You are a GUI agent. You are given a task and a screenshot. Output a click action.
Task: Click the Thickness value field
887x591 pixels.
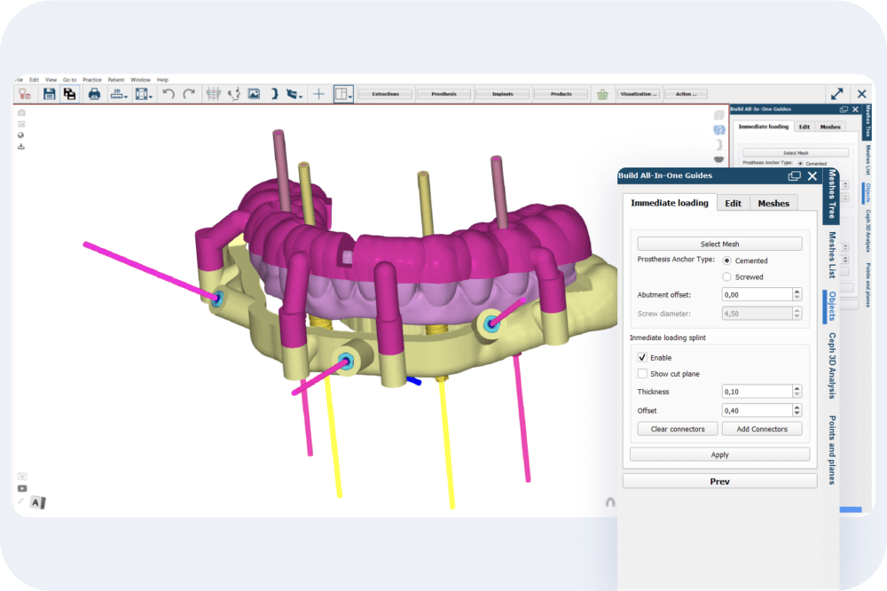[757, 391]
